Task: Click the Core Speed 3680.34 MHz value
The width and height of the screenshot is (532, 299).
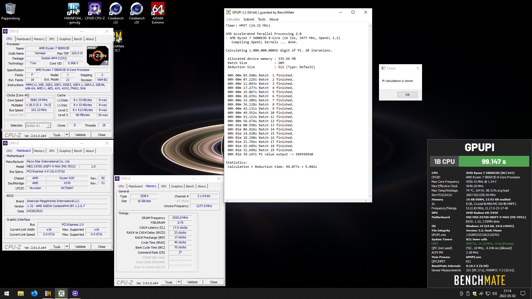Action: 39,100
